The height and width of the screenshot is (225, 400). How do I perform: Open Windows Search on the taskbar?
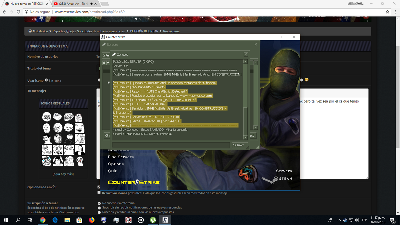click(x=18, y=220)
